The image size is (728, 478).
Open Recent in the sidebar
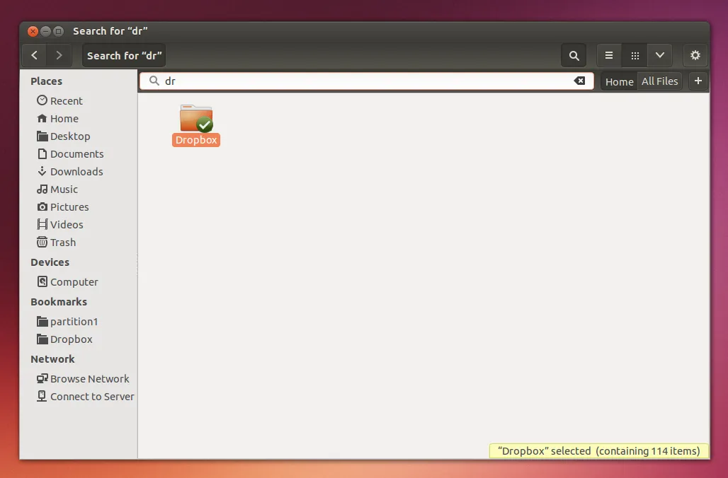click(66, 101)
